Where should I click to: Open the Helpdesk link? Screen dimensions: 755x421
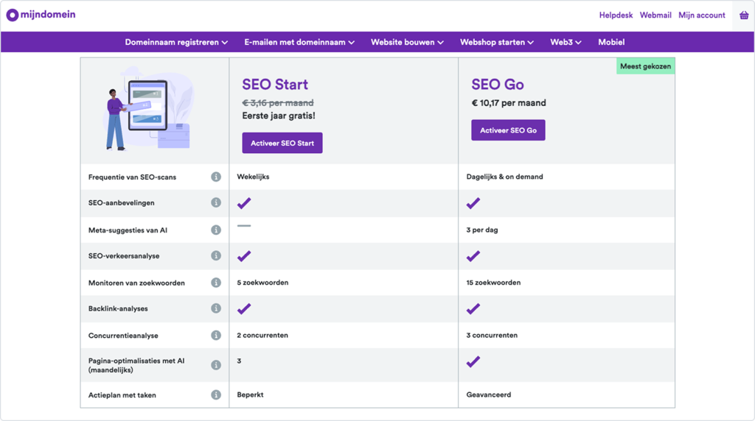click(616, 15)
